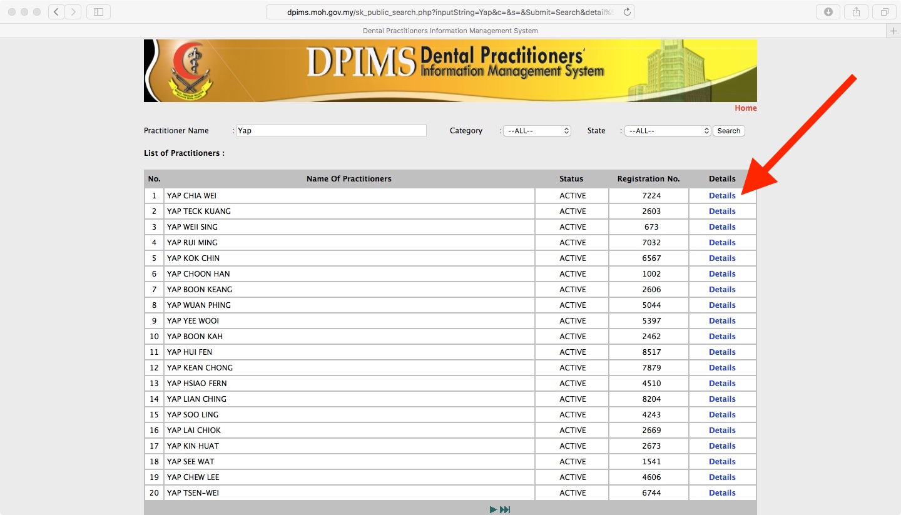Viewport: 901px width, 515px height.
Task: Open Details for YAP HUI FEN
Action: tap(722, 352)
